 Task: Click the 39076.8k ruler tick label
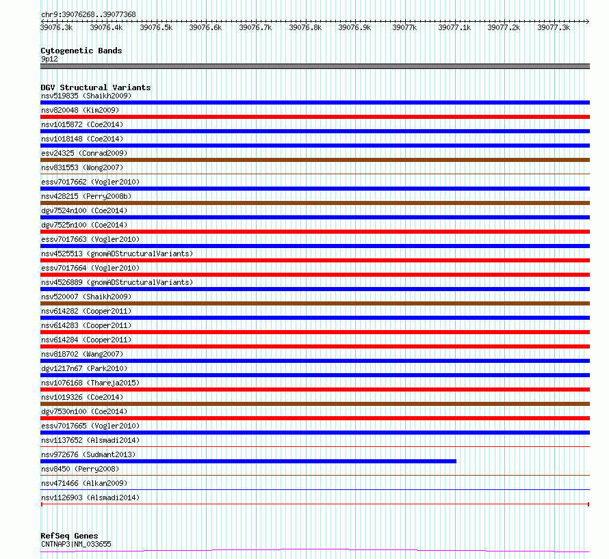(x=305, y=27)
